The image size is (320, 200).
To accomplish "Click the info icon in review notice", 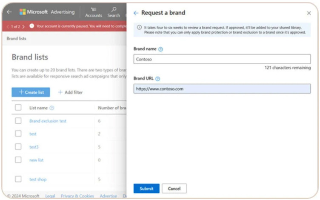I will click(139, 27).
